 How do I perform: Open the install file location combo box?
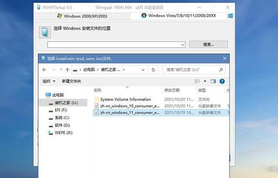[x=116, y=44]
